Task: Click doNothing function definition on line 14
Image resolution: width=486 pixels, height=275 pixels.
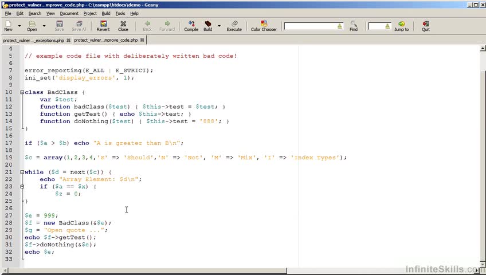Action: point(87,121)
